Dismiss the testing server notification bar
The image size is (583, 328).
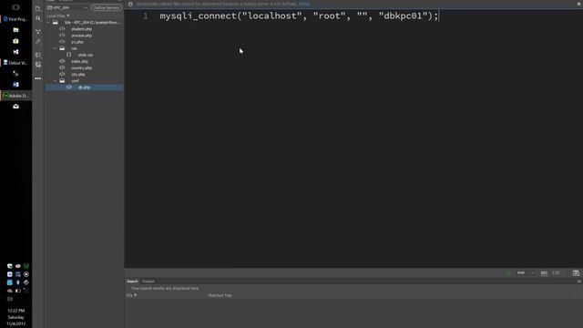(x=579, y=4)
